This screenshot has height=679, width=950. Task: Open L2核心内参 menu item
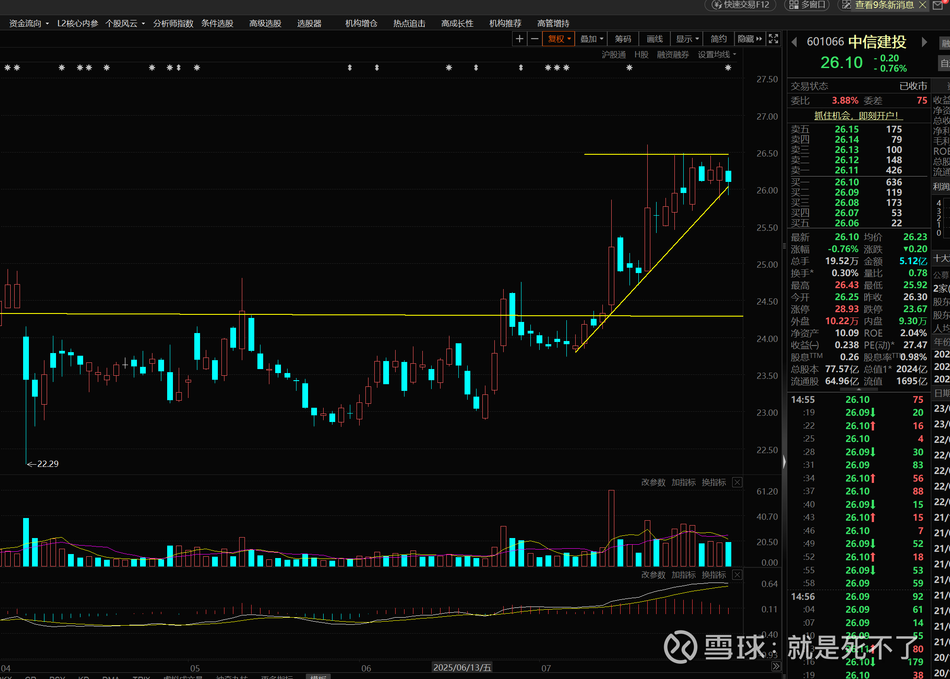tap(78, 23)
